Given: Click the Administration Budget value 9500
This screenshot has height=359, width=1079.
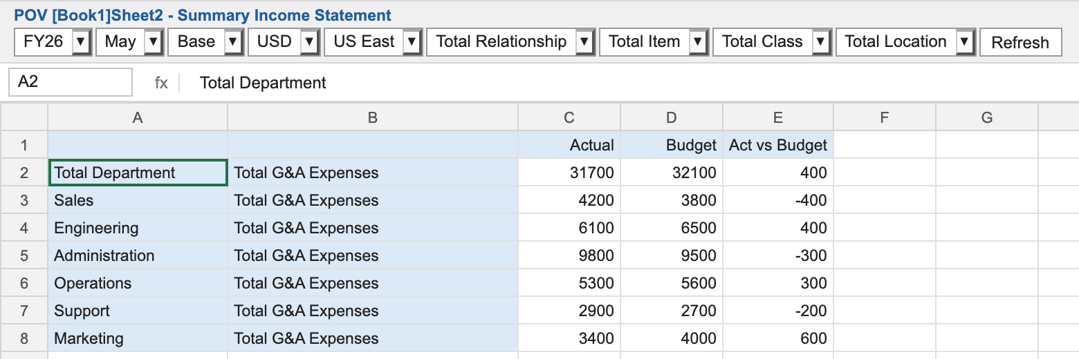Looking at the screenshot, I should (672, 255).
